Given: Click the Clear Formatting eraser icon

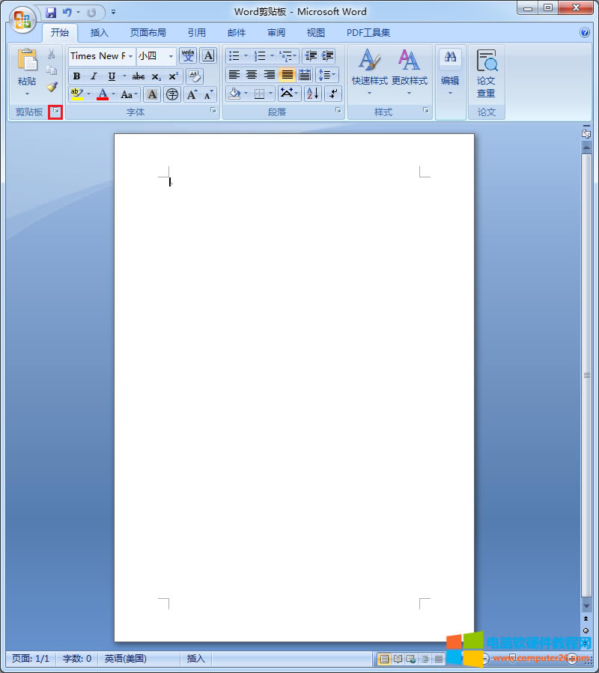Looking at the screenshot, I should point(194,76).
